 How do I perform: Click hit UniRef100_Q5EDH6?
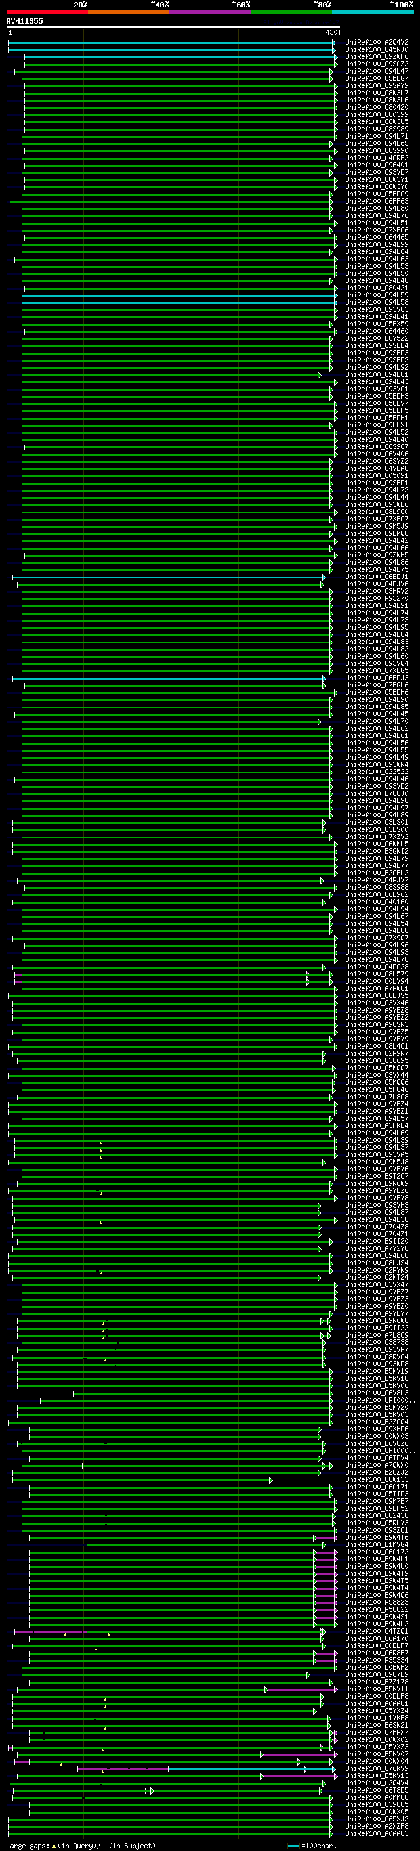377,693
